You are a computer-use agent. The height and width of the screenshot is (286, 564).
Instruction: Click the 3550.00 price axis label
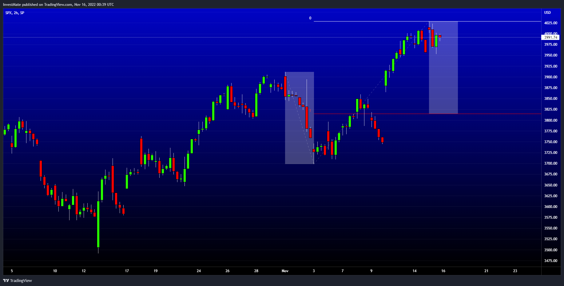[x=550, y=228]
